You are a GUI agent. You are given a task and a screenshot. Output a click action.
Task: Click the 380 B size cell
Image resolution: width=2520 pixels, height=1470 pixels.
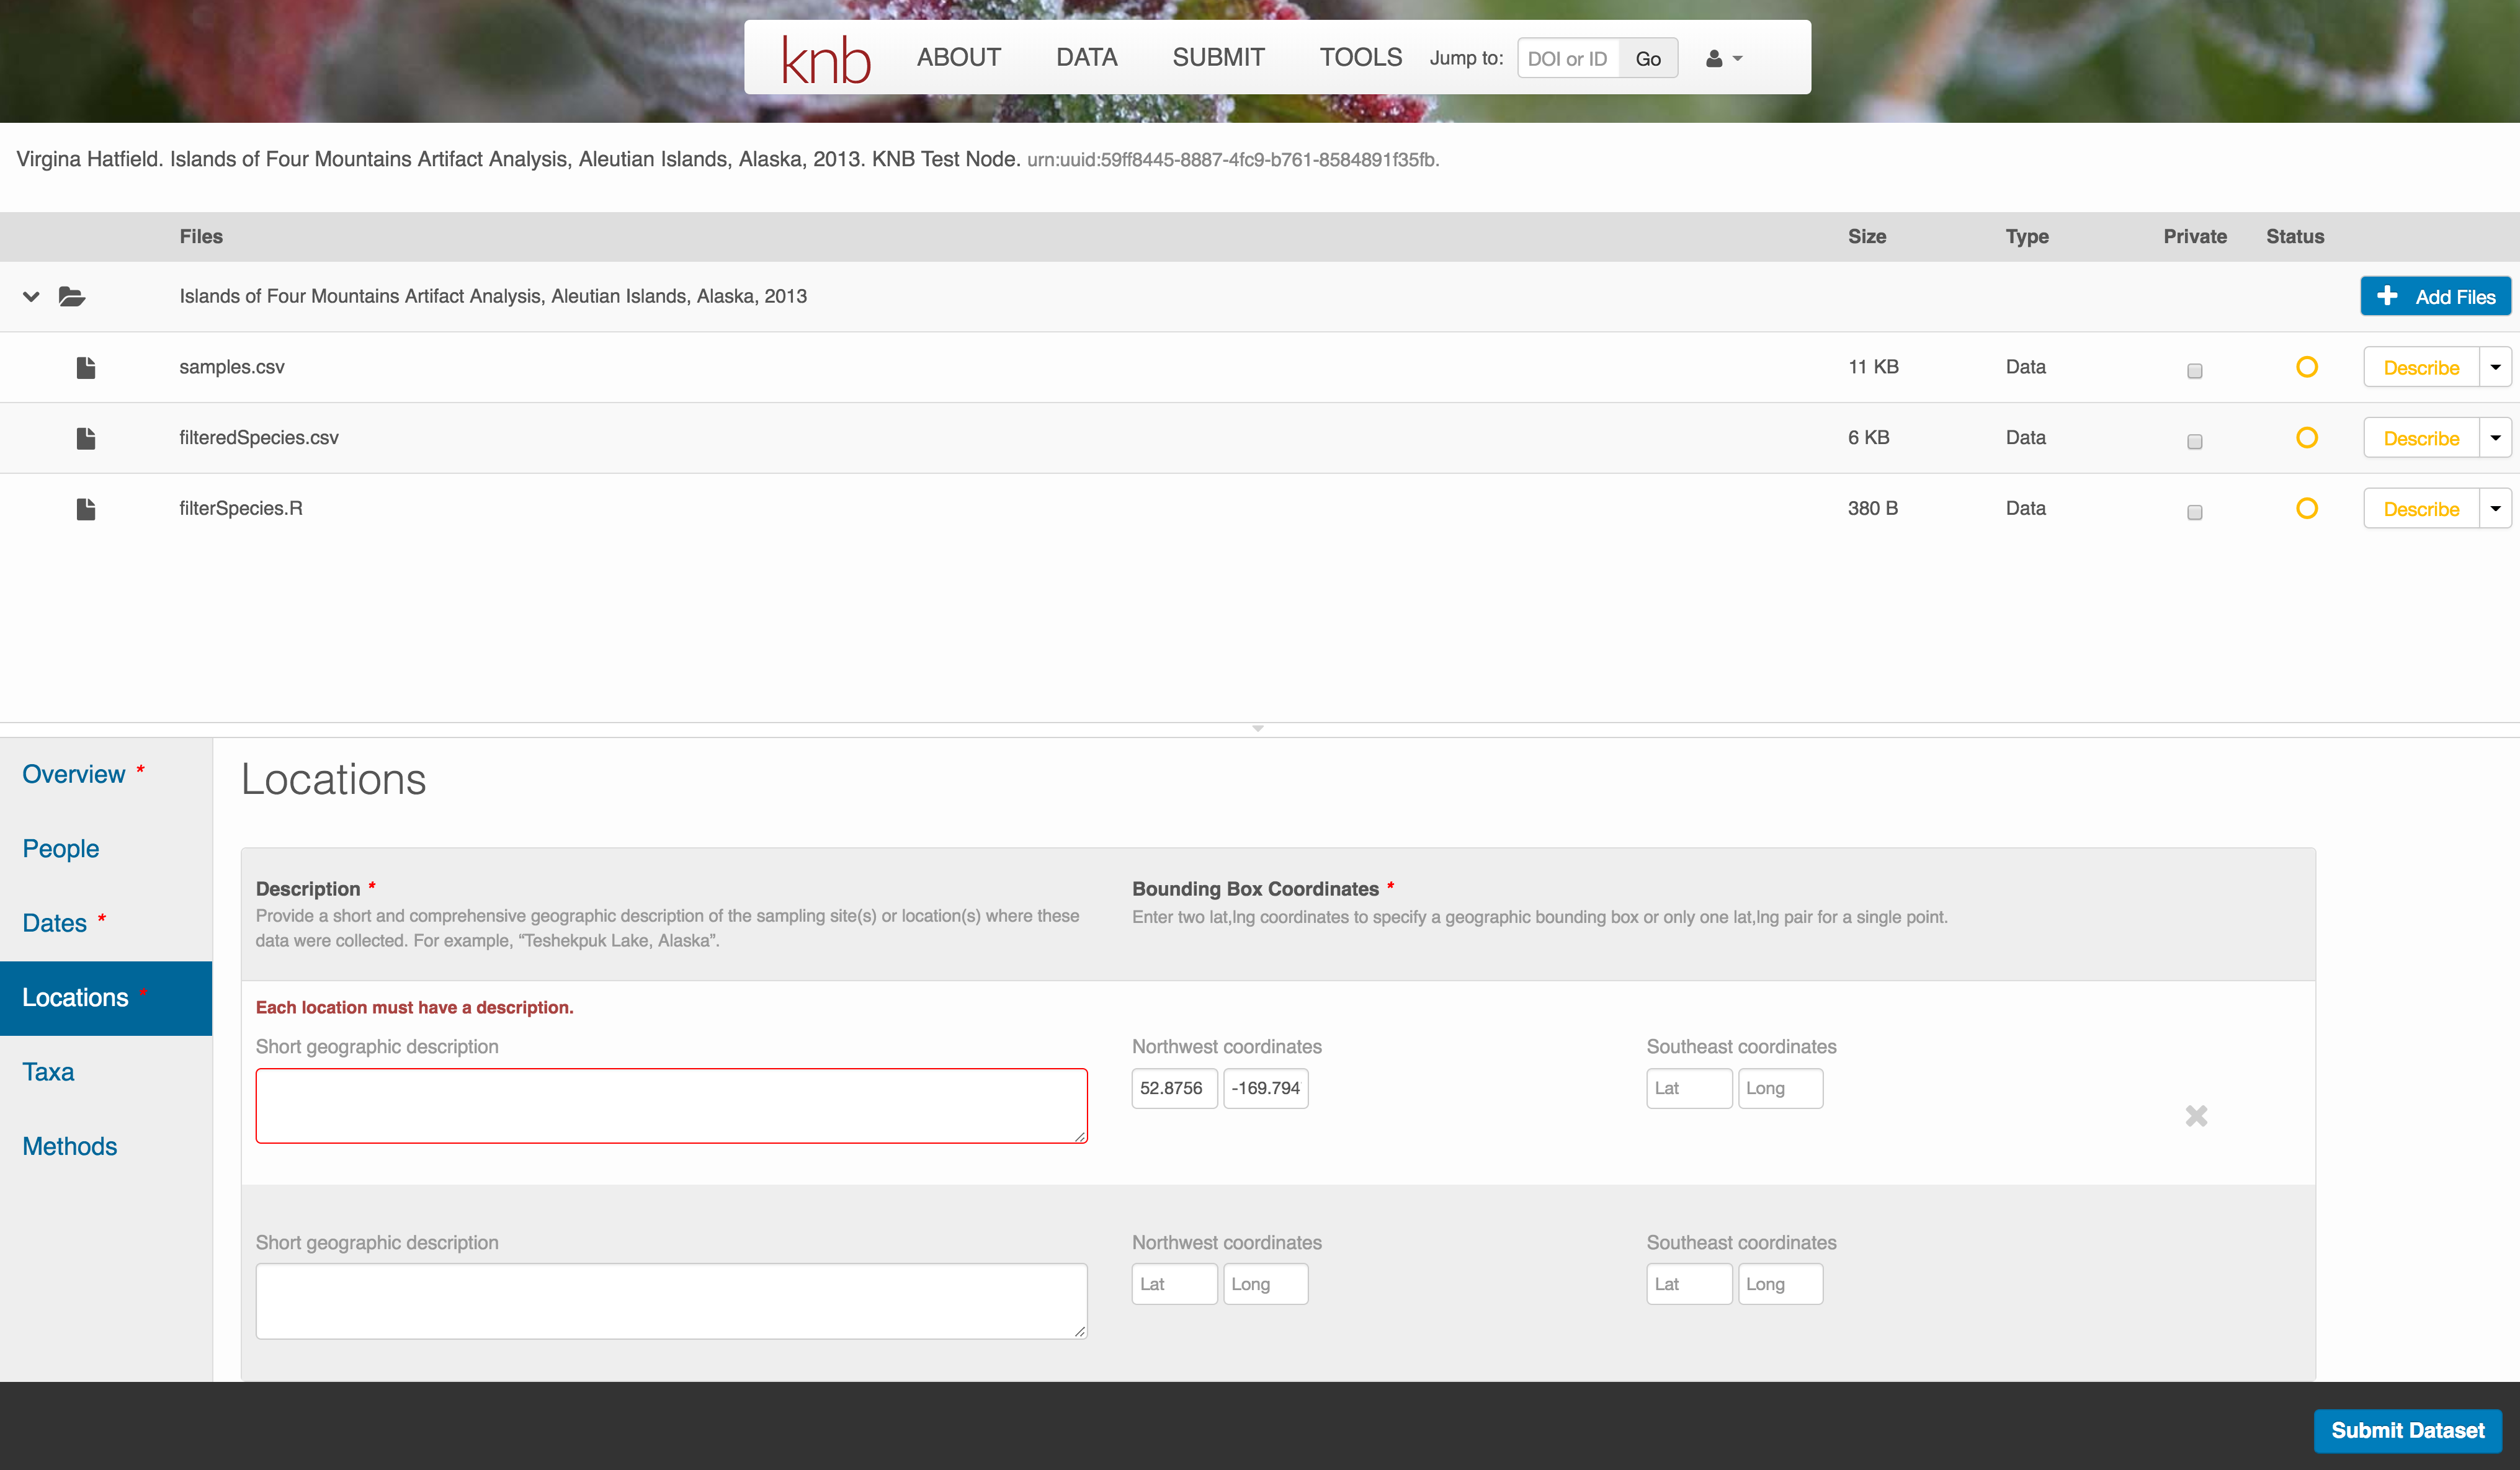(x=1873, y=509)
